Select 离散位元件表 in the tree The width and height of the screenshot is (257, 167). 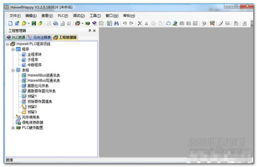[x=38, y=86]
